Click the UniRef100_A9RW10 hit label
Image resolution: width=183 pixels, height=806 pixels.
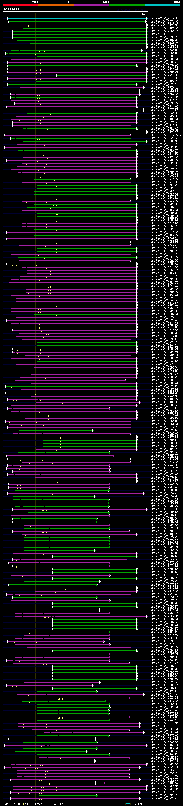164,418
